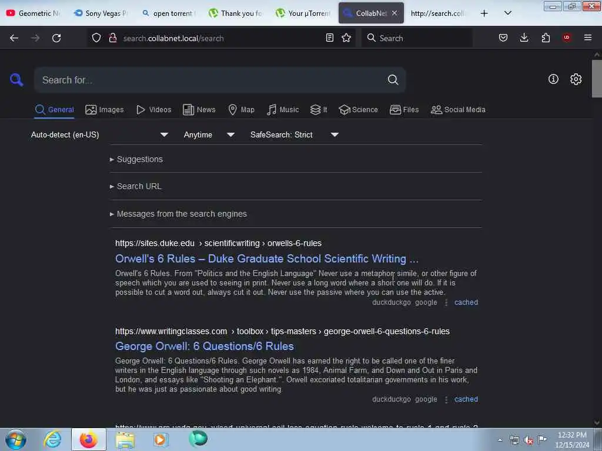Click the muted volume tray icon
This screenshot has width=602, height=451.
529,440
